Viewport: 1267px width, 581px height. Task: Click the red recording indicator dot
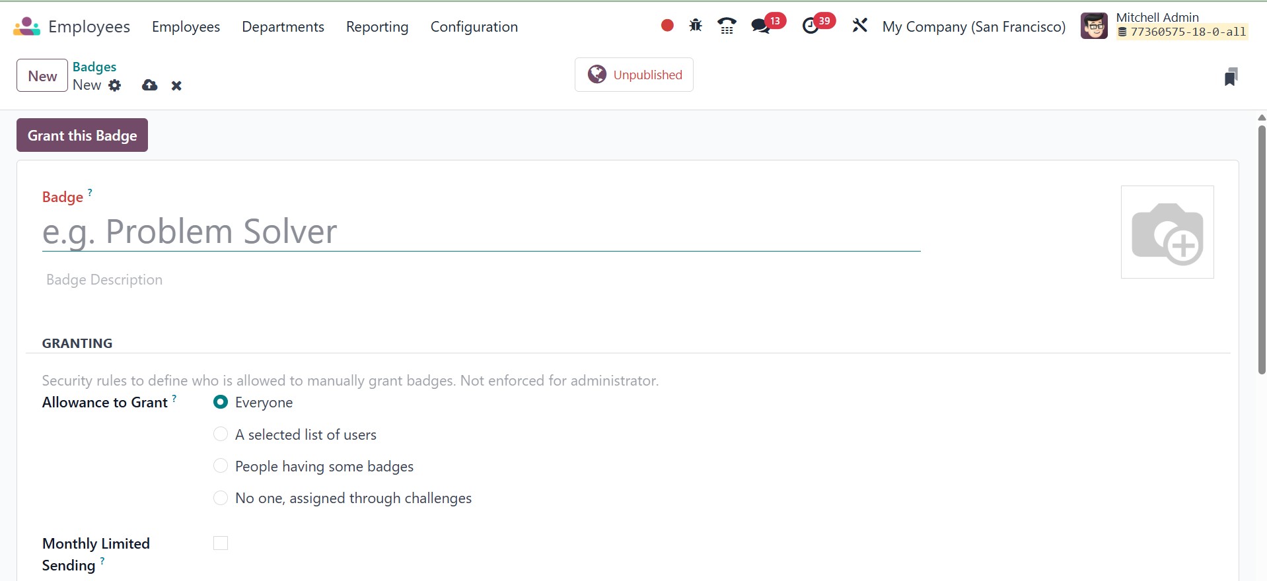click(x=667, y=26)
